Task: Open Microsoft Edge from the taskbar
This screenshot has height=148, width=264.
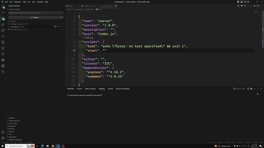Action: (42, 146)
